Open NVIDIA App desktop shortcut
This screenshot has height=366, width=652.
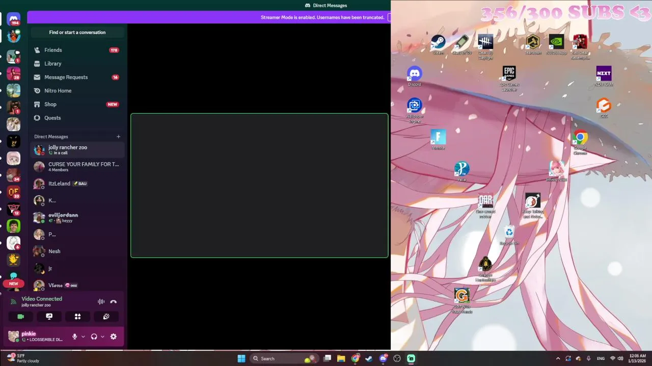pyautogui.click(x=556, y=45)
